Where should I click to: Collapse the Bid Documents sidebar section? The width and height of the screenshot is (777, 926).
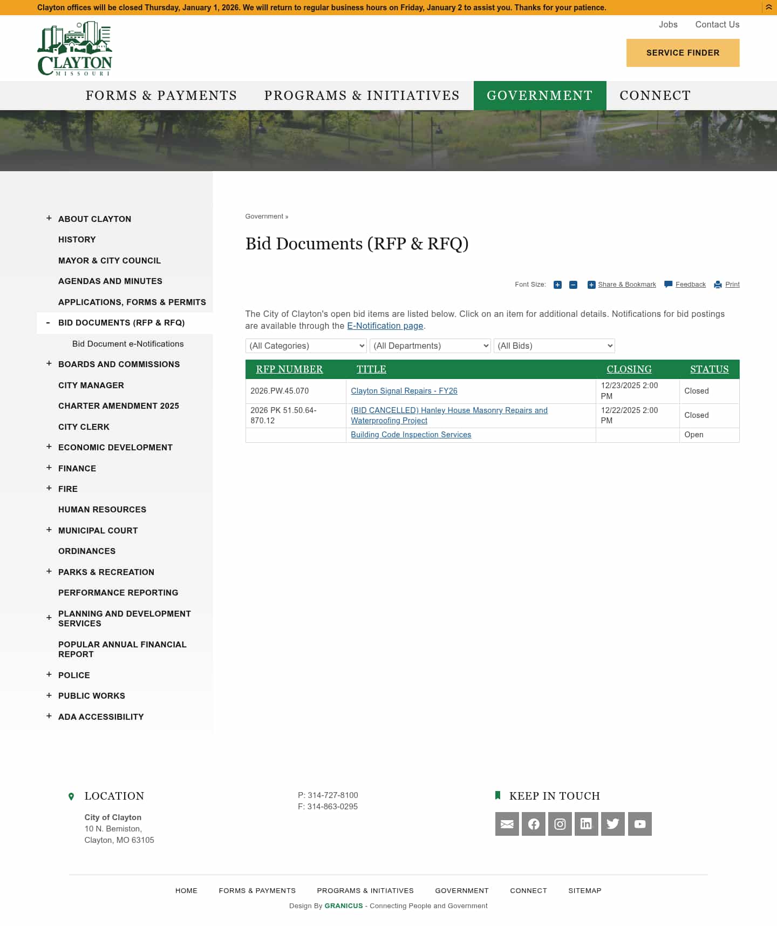pyautogui.click(x=49, y=323)
